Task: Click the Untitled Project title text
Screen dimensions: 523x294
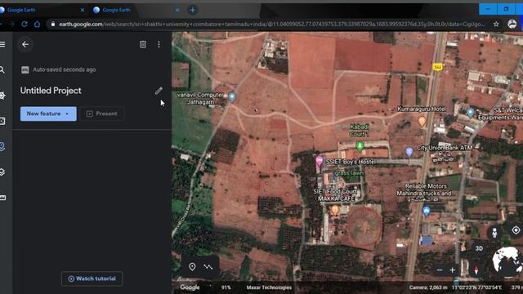Action: click(x=51, y=91)
